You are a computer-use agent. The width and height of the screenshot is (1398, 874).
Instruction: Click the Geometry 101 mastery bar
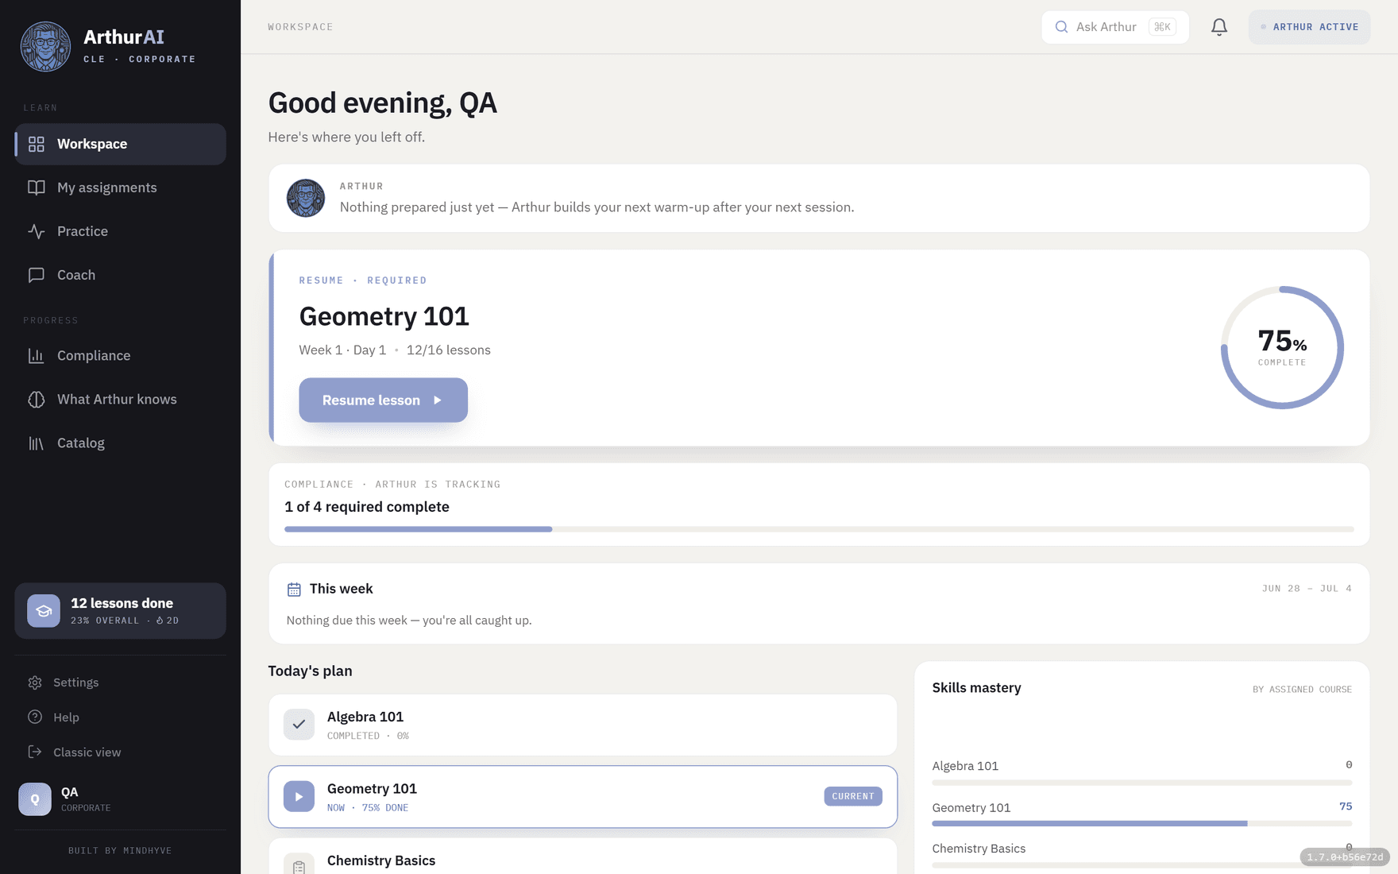(1141, 824)
